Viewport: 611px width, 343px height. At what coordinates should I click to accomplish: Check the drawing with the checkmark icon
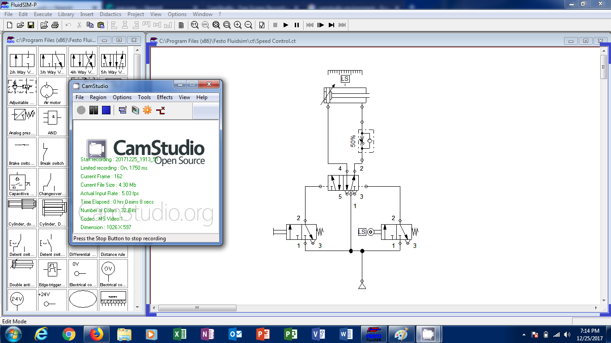[x=262, y=25]
